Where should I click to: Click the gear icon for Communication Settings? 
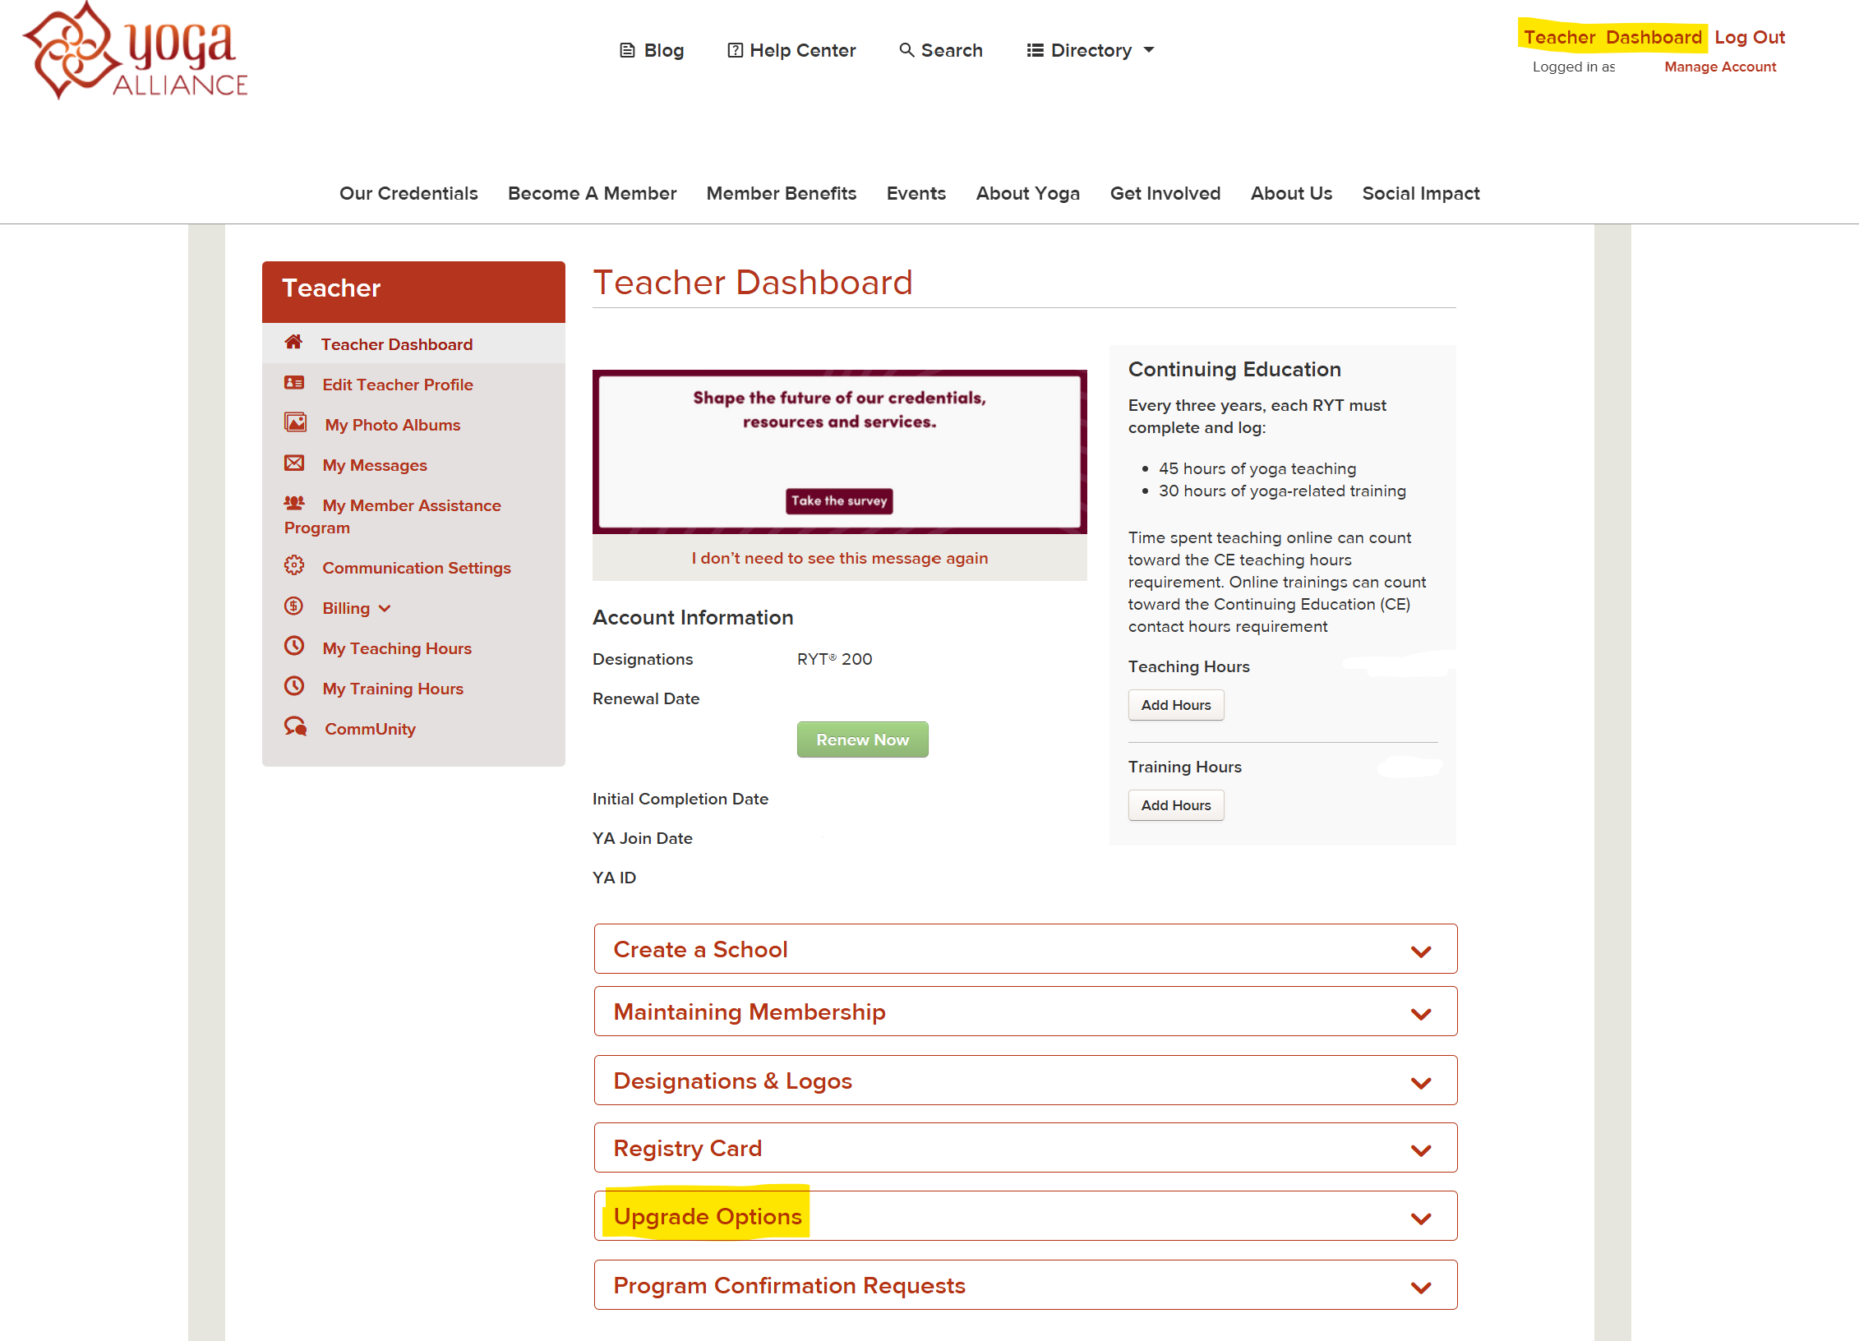[294, 566]
